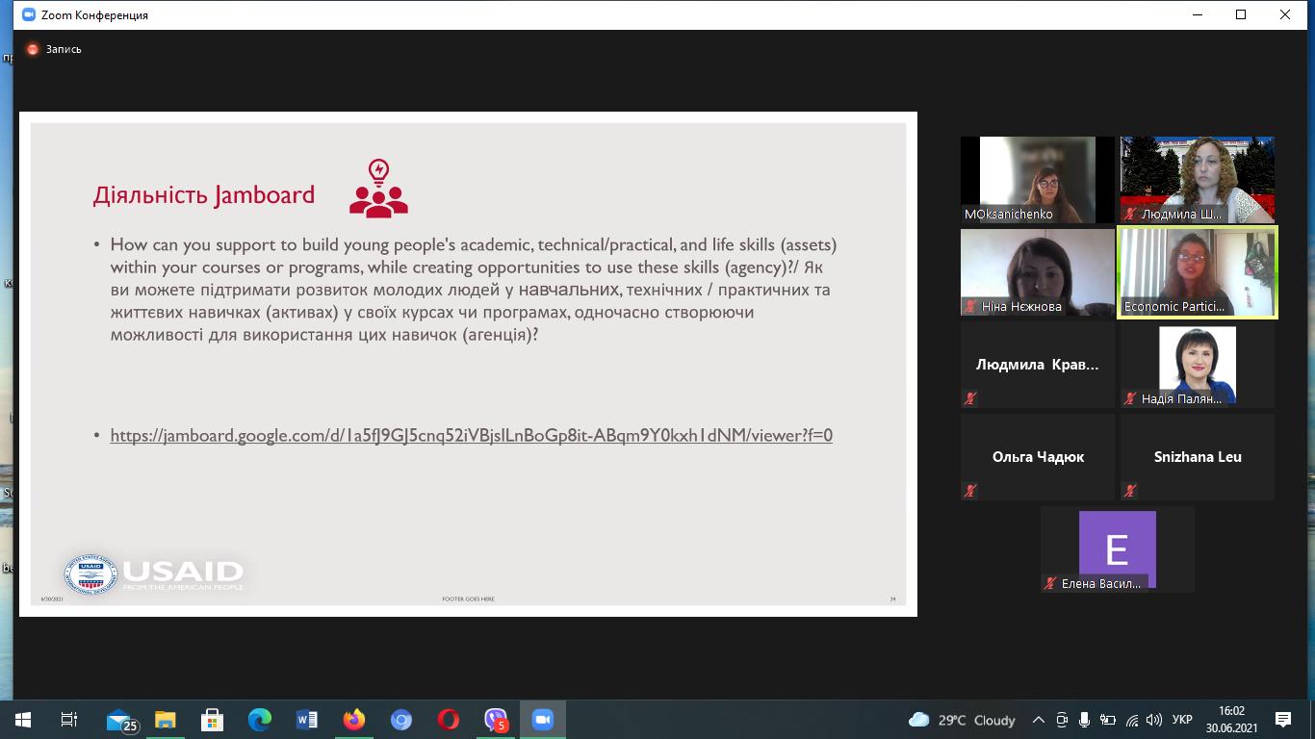The image size is (1315, 739).
Task: Switch to Microsoft Word on the taskbar
Action: coord(307,720)
